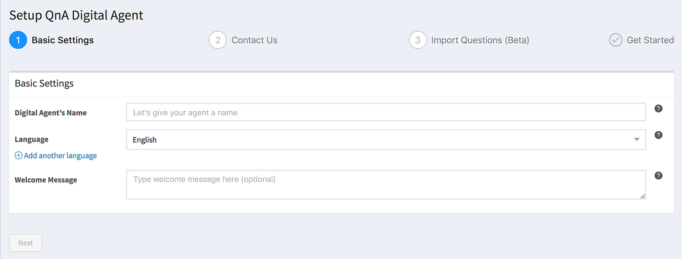Click into the Welcome Message textarea
This screenshot has height=259, width=682.
[385, 185]
